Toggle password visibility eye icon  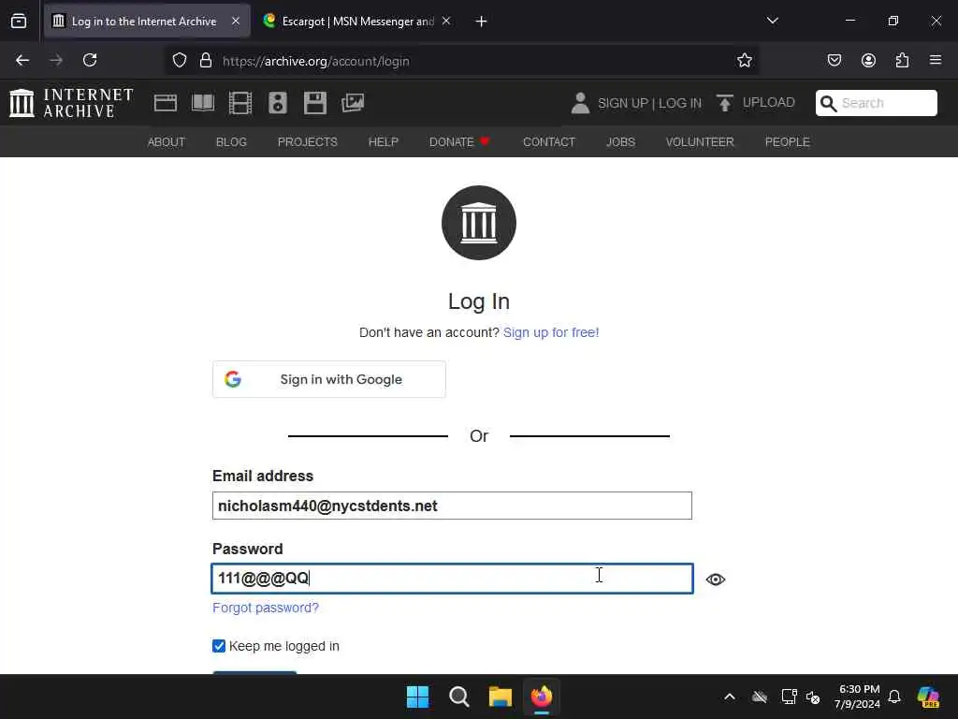(716, 579)
